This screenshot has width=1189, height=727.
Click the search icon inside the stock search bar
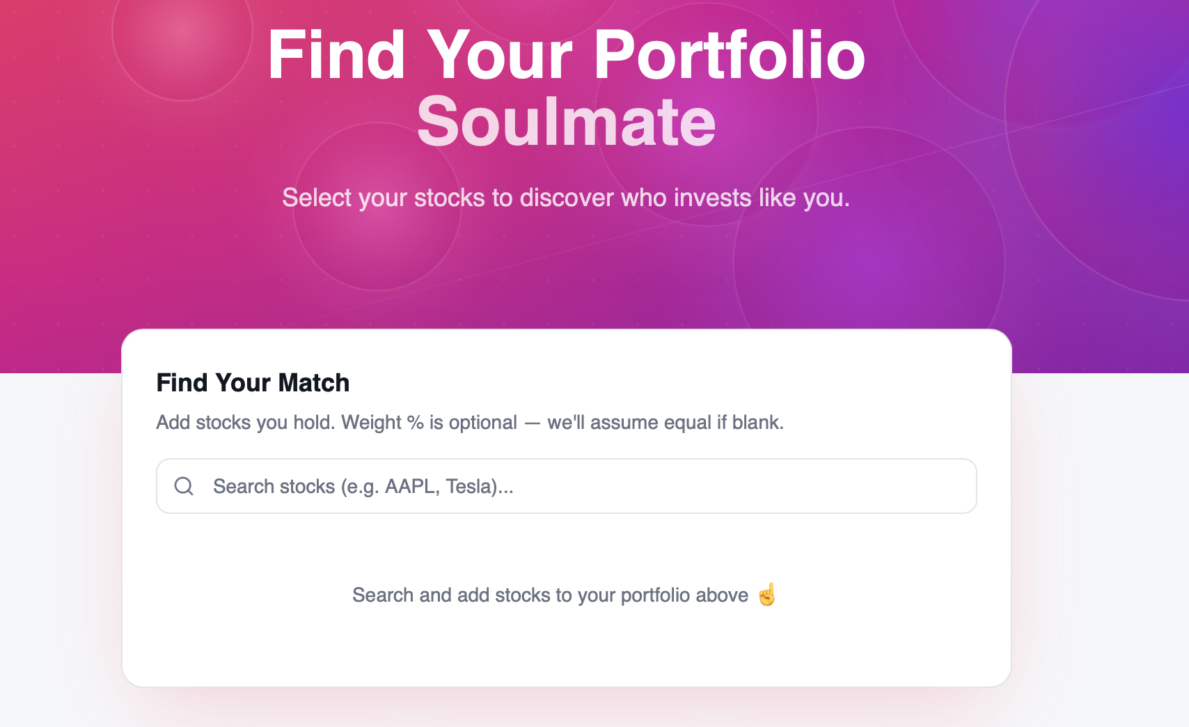click(x=184, y=485)
